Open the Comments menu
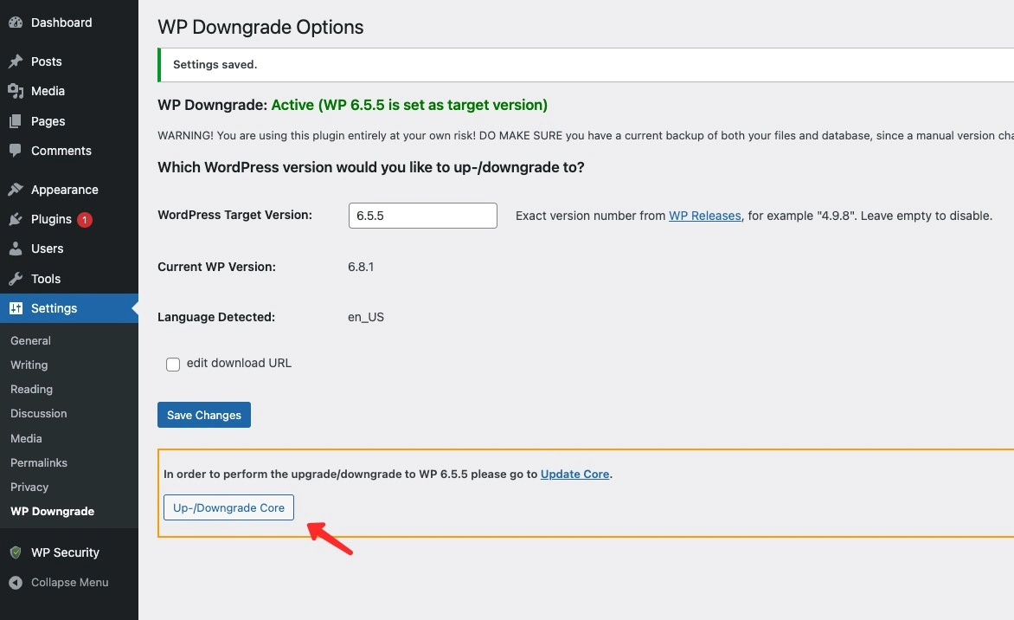 (61, 151)
